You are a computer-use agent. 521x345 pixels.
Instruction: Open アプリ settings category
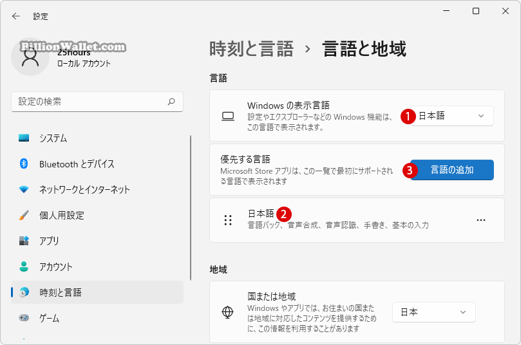coord(97,241)
